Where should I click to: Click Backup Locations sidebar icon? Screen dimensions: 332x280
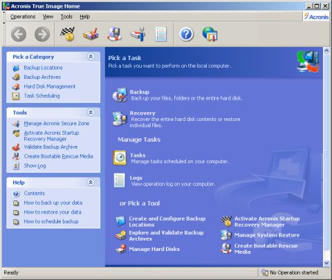tap(16, 68)
